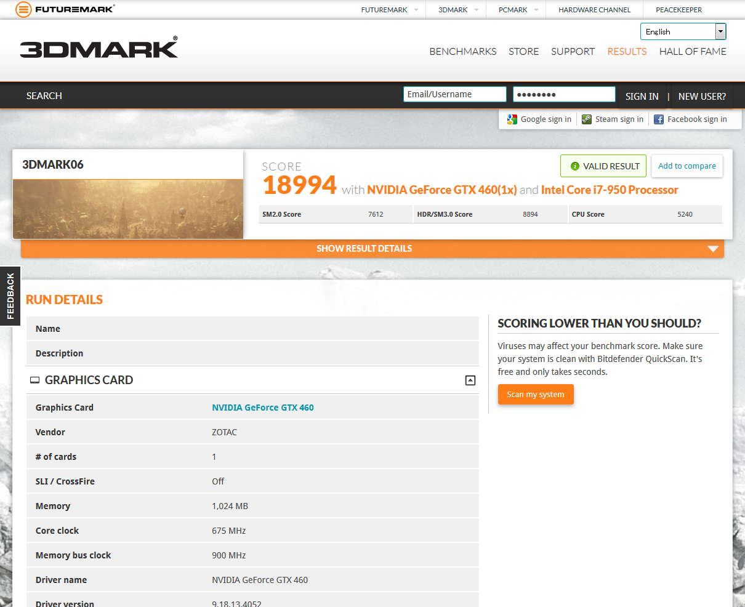The width and height of the screenshot is (745, 607).
Task: Go to HARDWARE CHANNEL
Action: tap(595, 10)
